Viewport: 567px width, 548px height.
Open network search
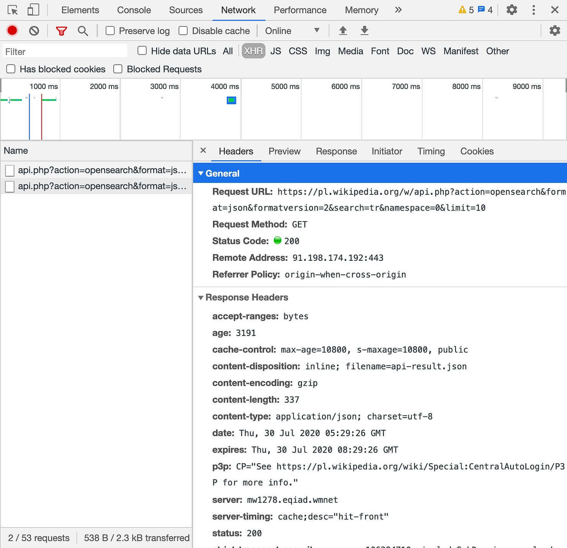click(x=83, y=31)
